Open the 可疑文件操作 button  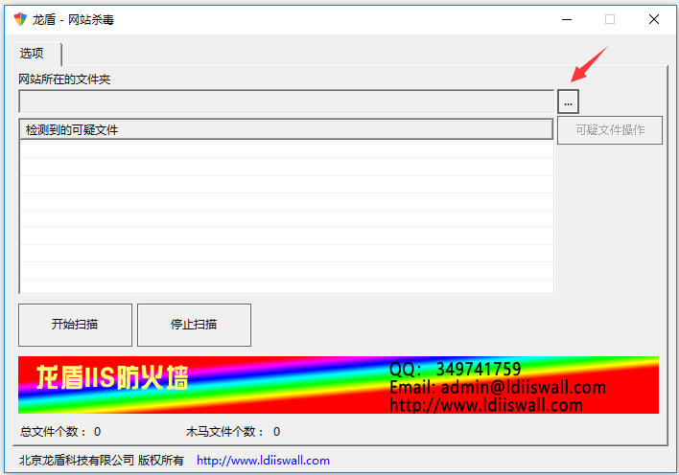pos(610,130)
